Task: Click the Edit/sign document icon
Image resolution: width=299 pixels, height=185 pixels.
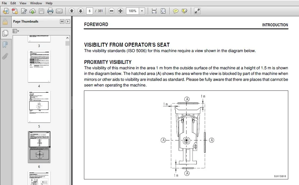Action: 24,11
